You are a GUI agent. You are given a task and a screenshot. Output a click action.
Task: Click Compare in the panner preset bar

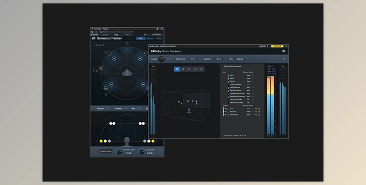point(105,34)
